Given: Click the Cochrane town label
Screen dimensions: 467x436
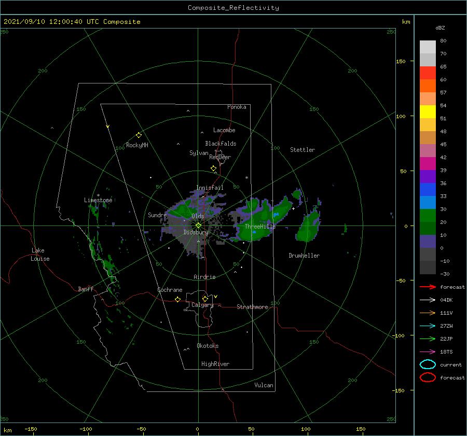Looking at the screenshot, I should (170, 290).
